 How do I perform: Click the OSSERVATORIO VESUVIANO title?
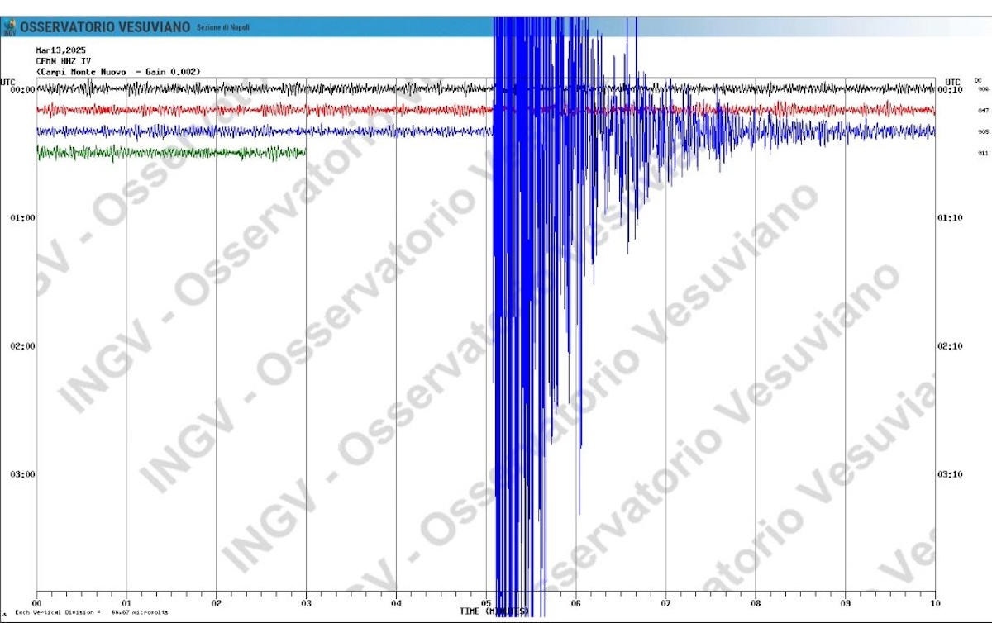[x=104, y=27]
